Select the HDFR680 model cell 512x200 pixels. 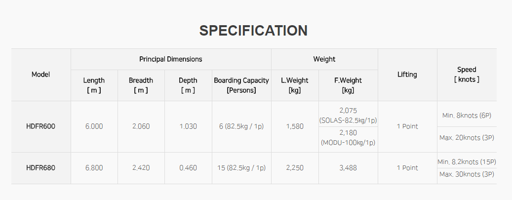[x=40, y=168]
